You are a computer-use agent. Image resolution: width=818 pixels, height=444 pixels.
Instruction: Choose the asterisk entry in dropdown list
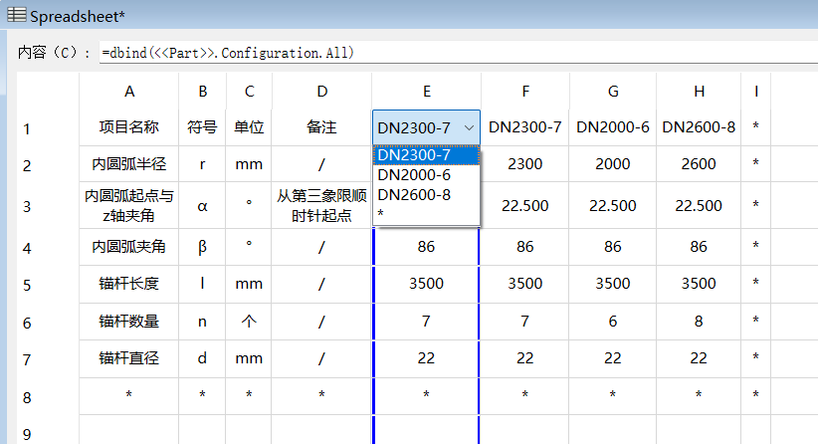(426, 213)
